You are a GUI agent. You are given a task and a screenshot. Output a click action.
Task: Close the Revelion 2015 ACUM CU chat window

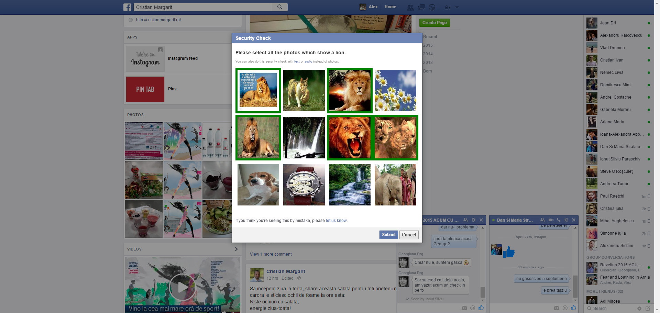coord(481,220)
